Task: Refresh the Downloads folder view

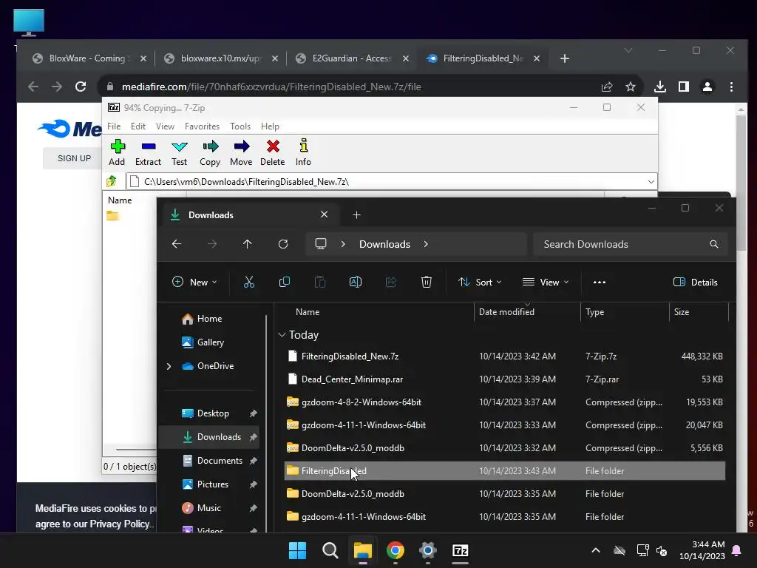Action: pyautogui.click(x=283, y=244)
